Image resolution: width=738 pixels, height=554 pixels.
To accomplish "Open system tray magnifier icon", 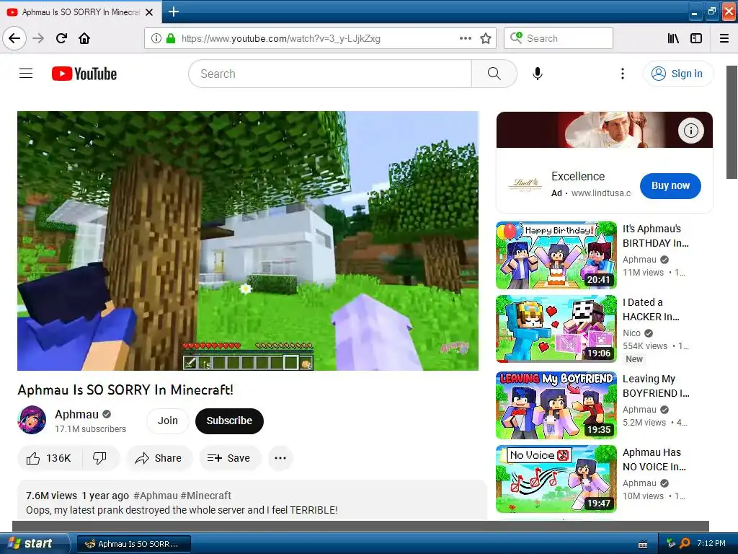I will click(685, 543).
